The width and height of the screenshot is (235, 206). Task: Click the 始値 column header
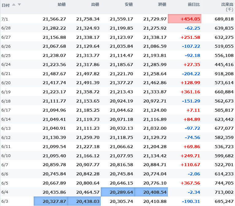pyautogui.click(x=62, y=5)
